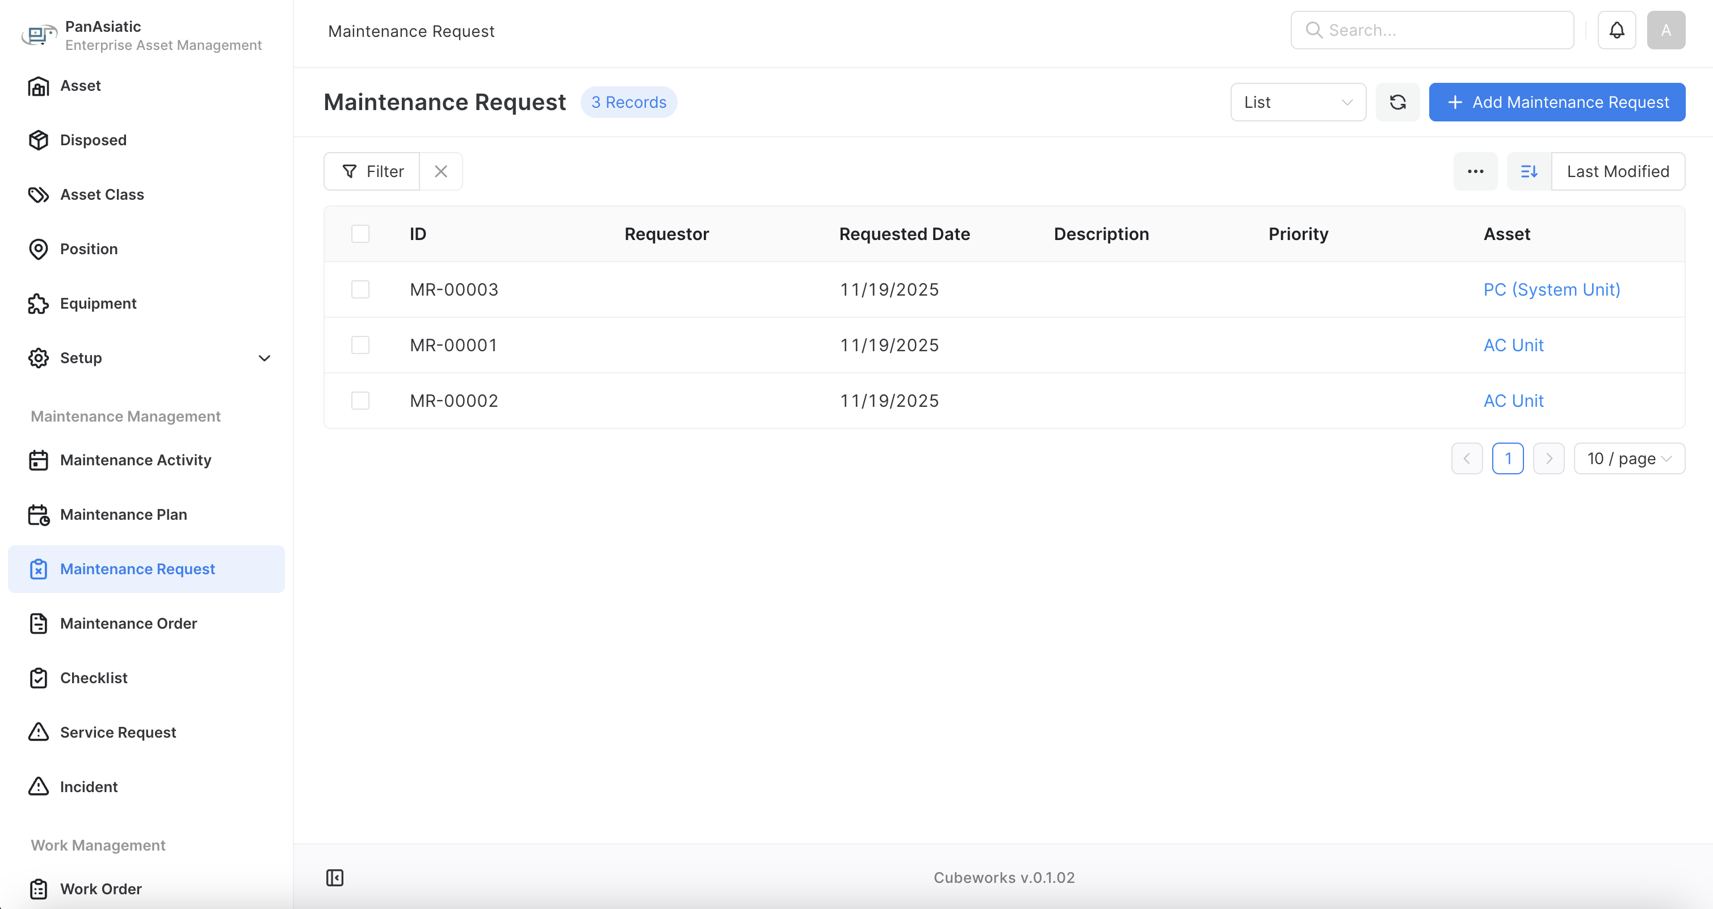Check the MR-00001 row checkbox

360,345
